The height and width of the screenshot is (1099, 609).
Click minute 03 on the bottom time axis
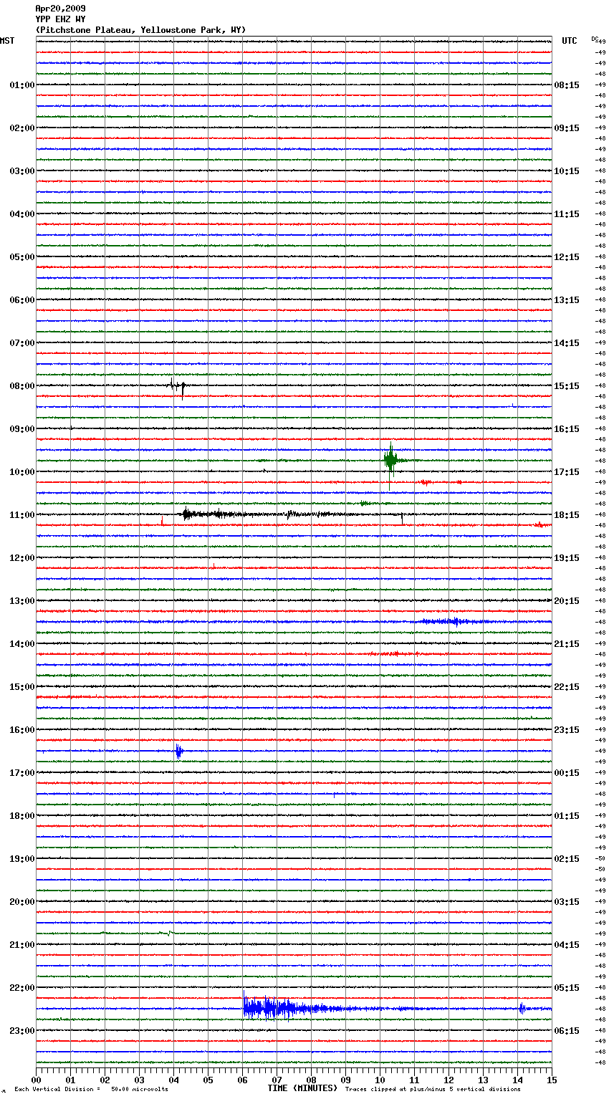pyautogui.click(x=139, y=1080)
